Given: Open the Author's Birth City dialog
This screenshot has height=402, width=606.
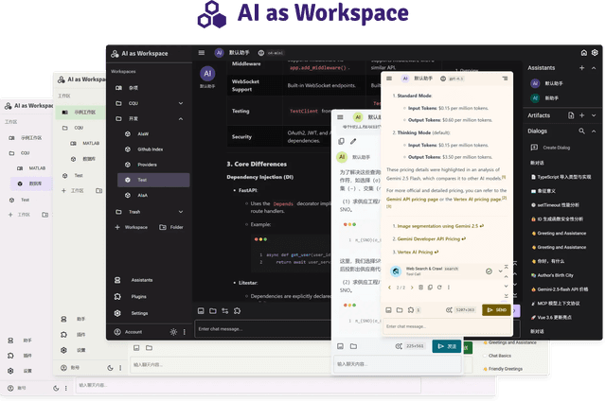Looking at the screenshot, I should pos(552,275).
